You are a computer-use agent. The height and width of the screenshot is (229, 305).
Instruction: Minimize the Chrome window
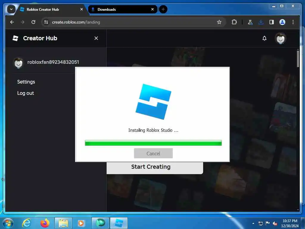274,6
